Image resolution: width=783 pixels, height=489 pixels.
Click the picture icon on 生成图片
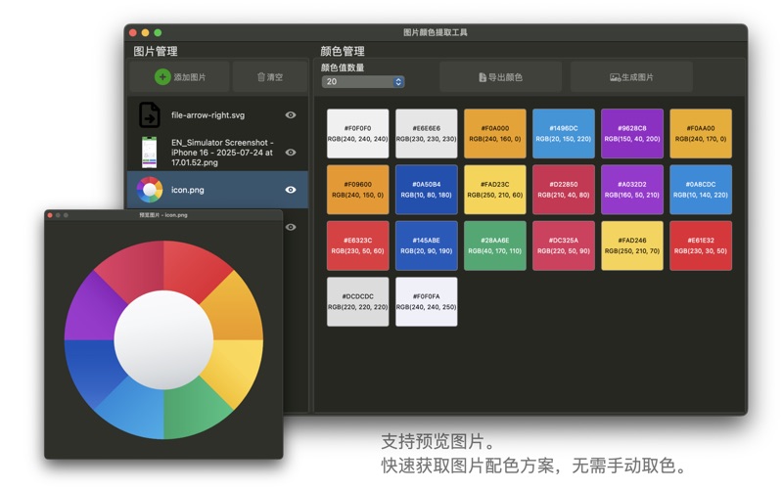coord(615,76)
